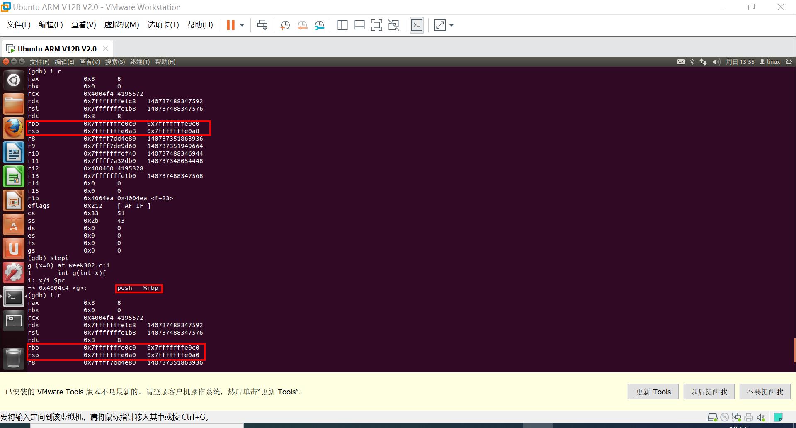Open the Bluetooth indicator menu
The image size is (796, 428).
tap(692, 62)
